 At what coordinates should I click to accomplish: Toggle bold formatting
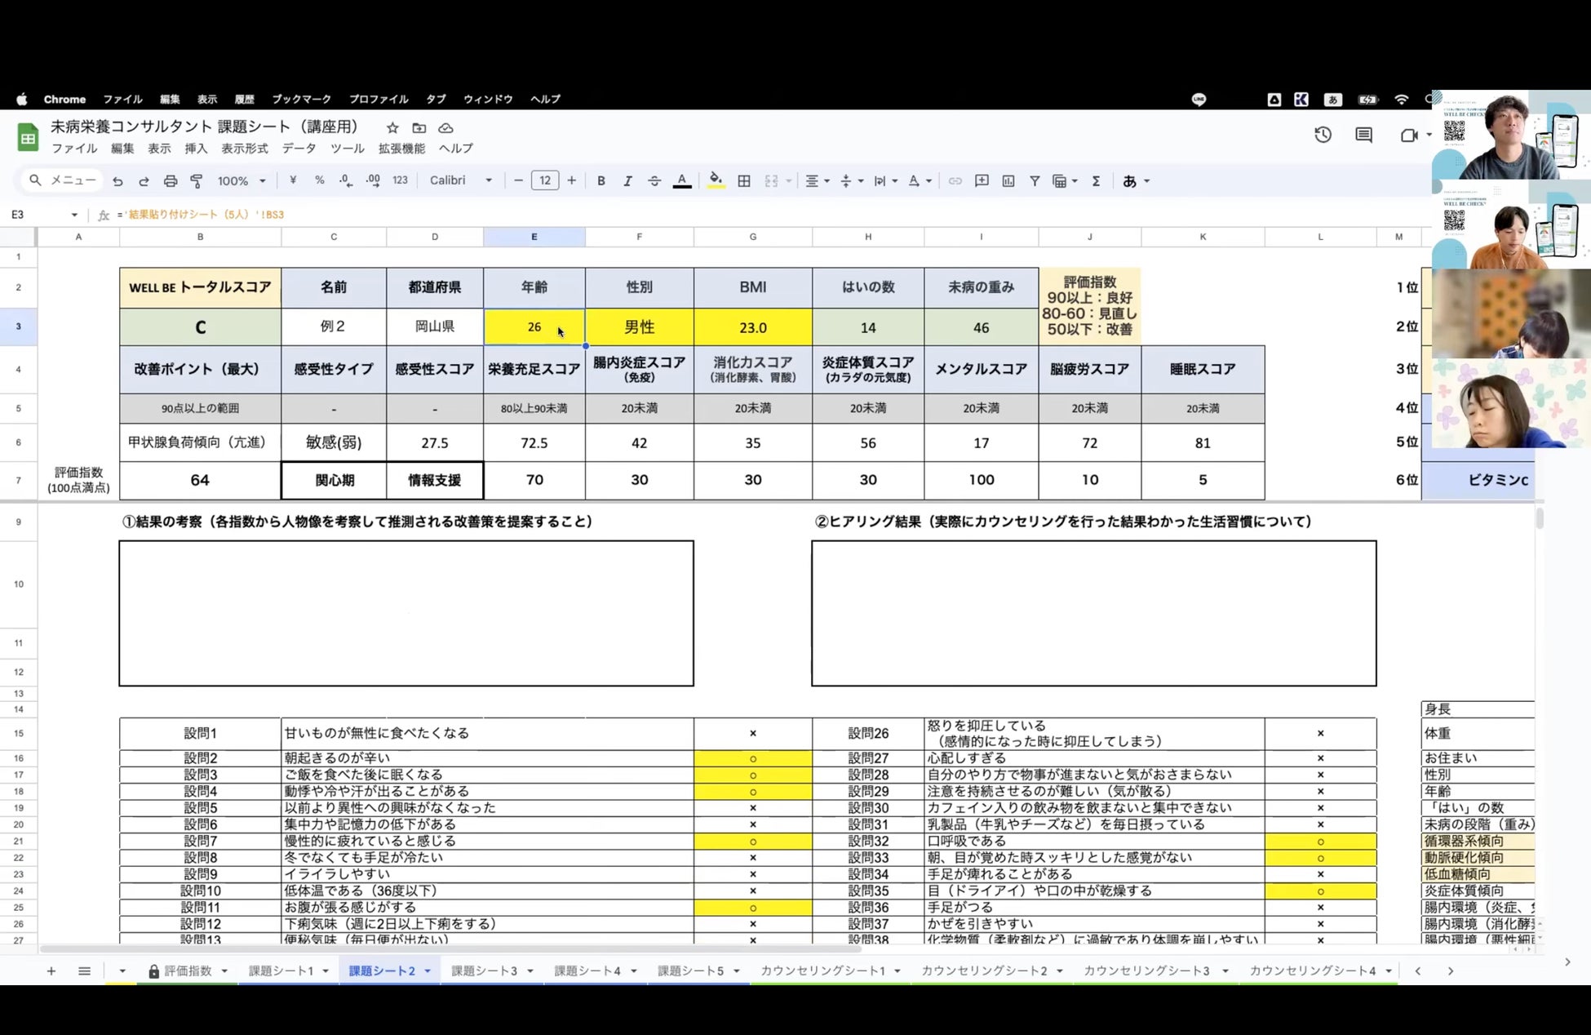point(601,181)
